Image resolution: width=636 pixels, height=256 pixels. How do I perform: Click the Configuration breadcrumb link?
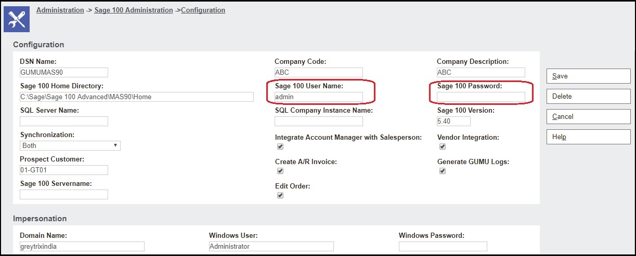(203, 10)
